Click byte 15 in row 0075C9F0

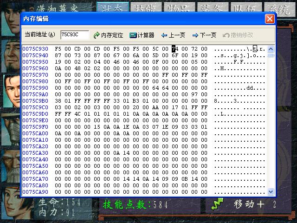point(97,127)
